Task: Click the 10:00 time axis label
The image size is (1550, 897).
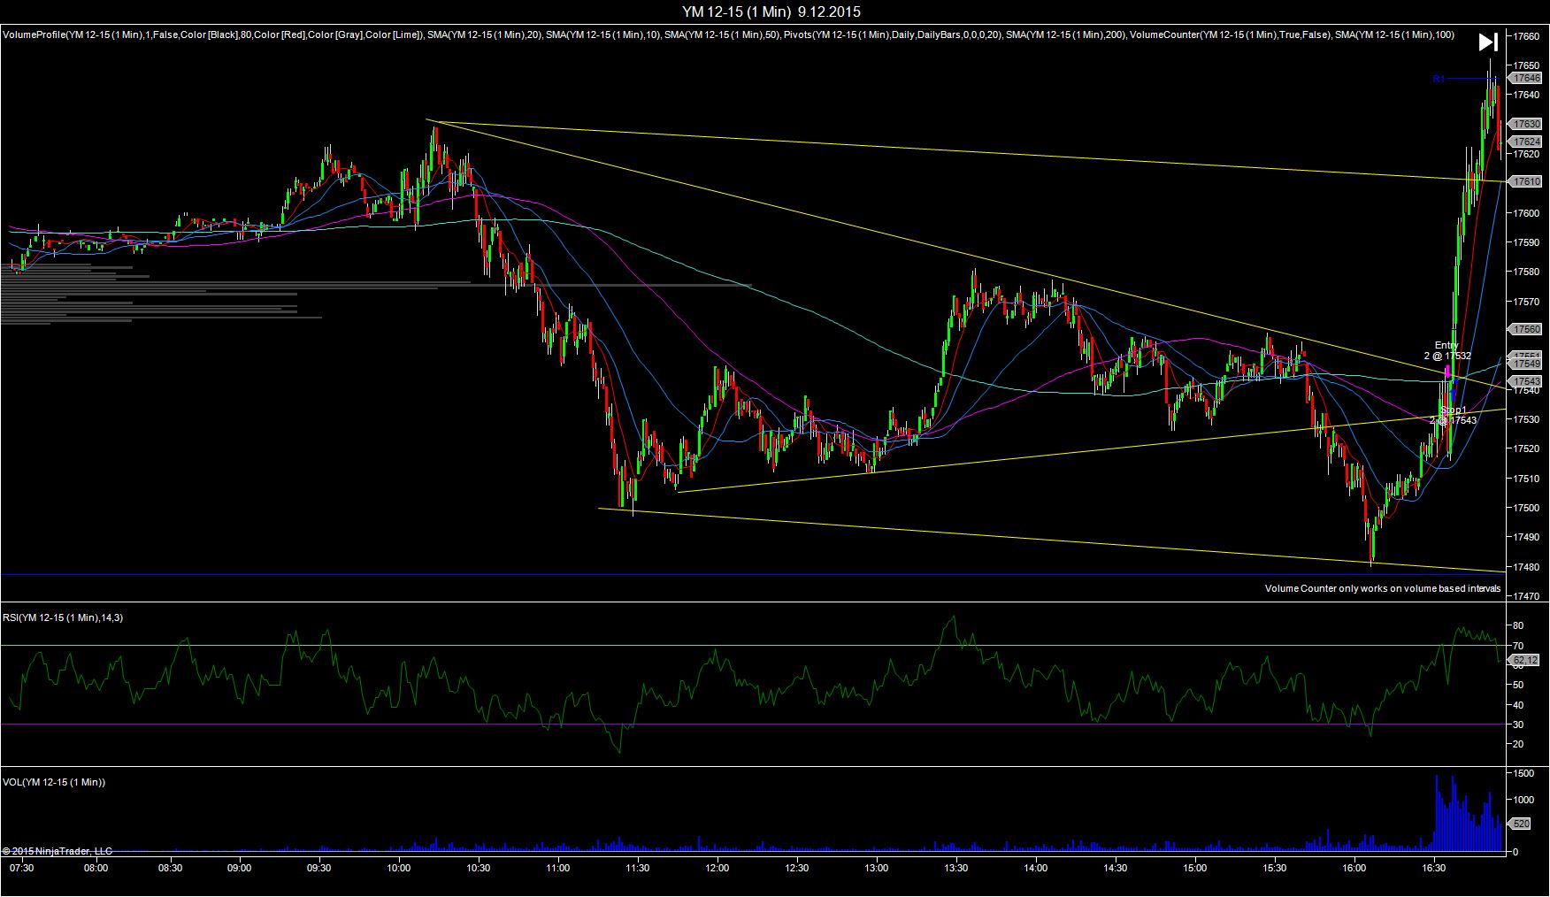Action: [399, 868]
